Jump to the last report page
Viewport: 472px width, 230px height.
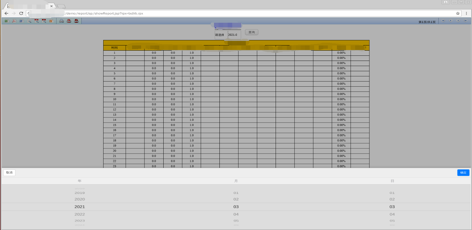point(465,21)
